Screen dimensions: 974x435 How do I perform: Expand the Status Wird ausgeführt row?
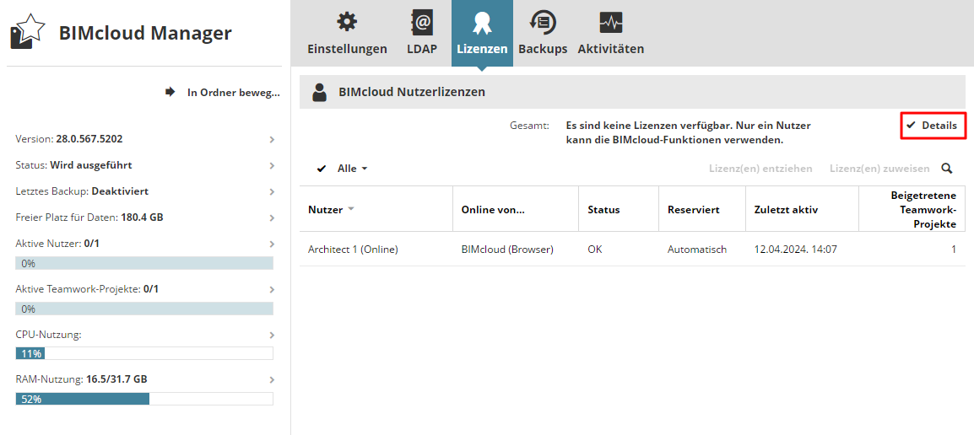tap(144, 166)
